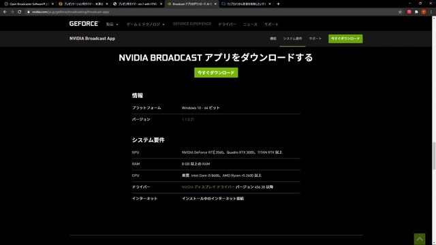Screen dimensions: 436x245
Task: Jump to top with green arrow button
Action: pyautogui.click(x=420, y=239)
